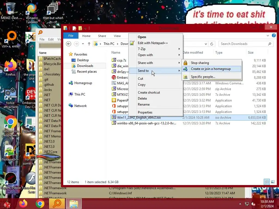Open the MEMZ-Dest recycle bin icon

coord(10,11)
